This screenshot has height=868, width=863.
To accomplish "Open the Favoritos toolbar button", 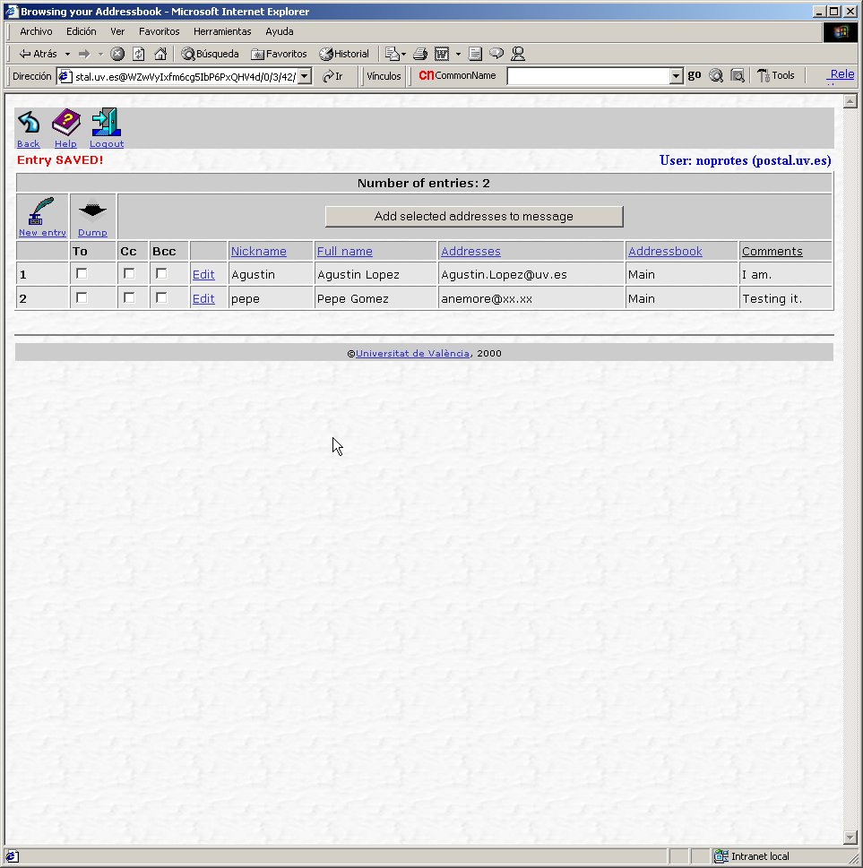I will click(x=279, y=54).
